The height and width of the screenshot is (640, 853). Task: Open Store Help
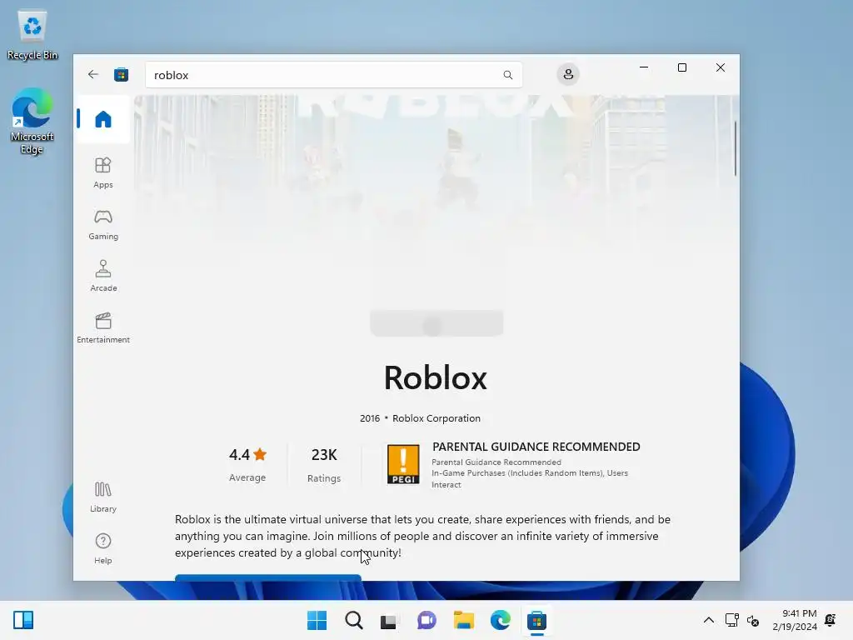click(x=102, y=548)
